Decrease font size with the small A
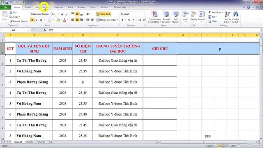Viewport: 263px width, 148px height. (67, 14)
